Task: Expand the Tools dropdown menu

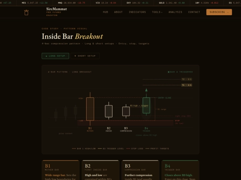Action: click(157, 12)
